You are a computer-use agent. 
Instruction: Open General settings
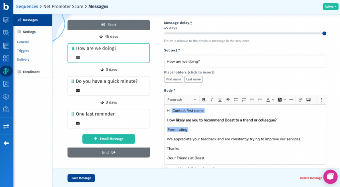point(23,42)
